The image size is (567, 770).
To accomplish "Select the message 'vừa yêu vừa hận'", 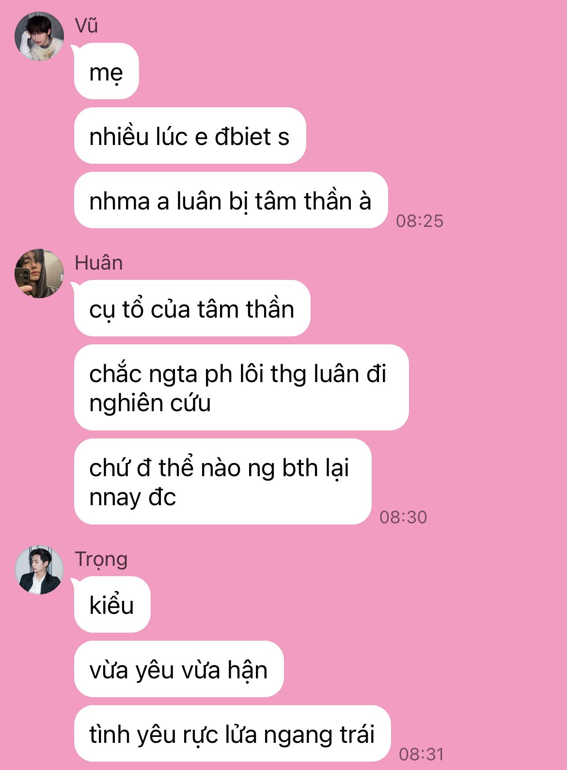I will pos(179,669).
